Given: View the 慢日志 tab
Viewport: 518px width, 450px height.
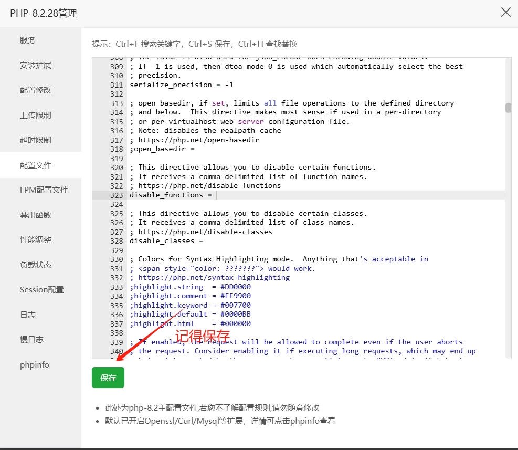Looking at the screenshot, I should point(31,340).
